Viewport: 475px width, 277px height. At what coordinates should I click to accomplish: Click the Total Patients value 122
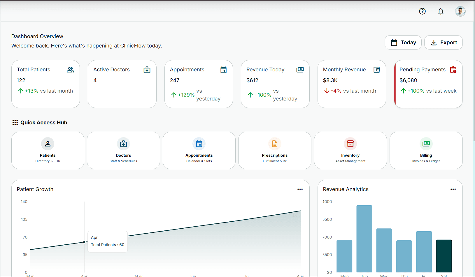[x=21, y=80]
